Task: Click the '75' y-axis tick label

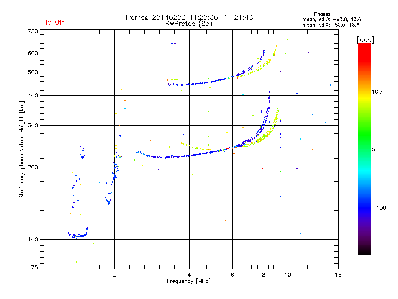Action: (35, 267)
